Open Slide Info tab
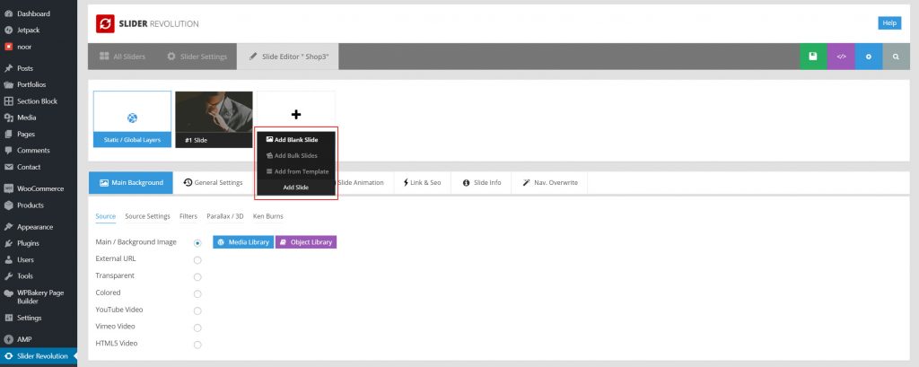Viewport: 919px width, 367px height. (482, 182)
